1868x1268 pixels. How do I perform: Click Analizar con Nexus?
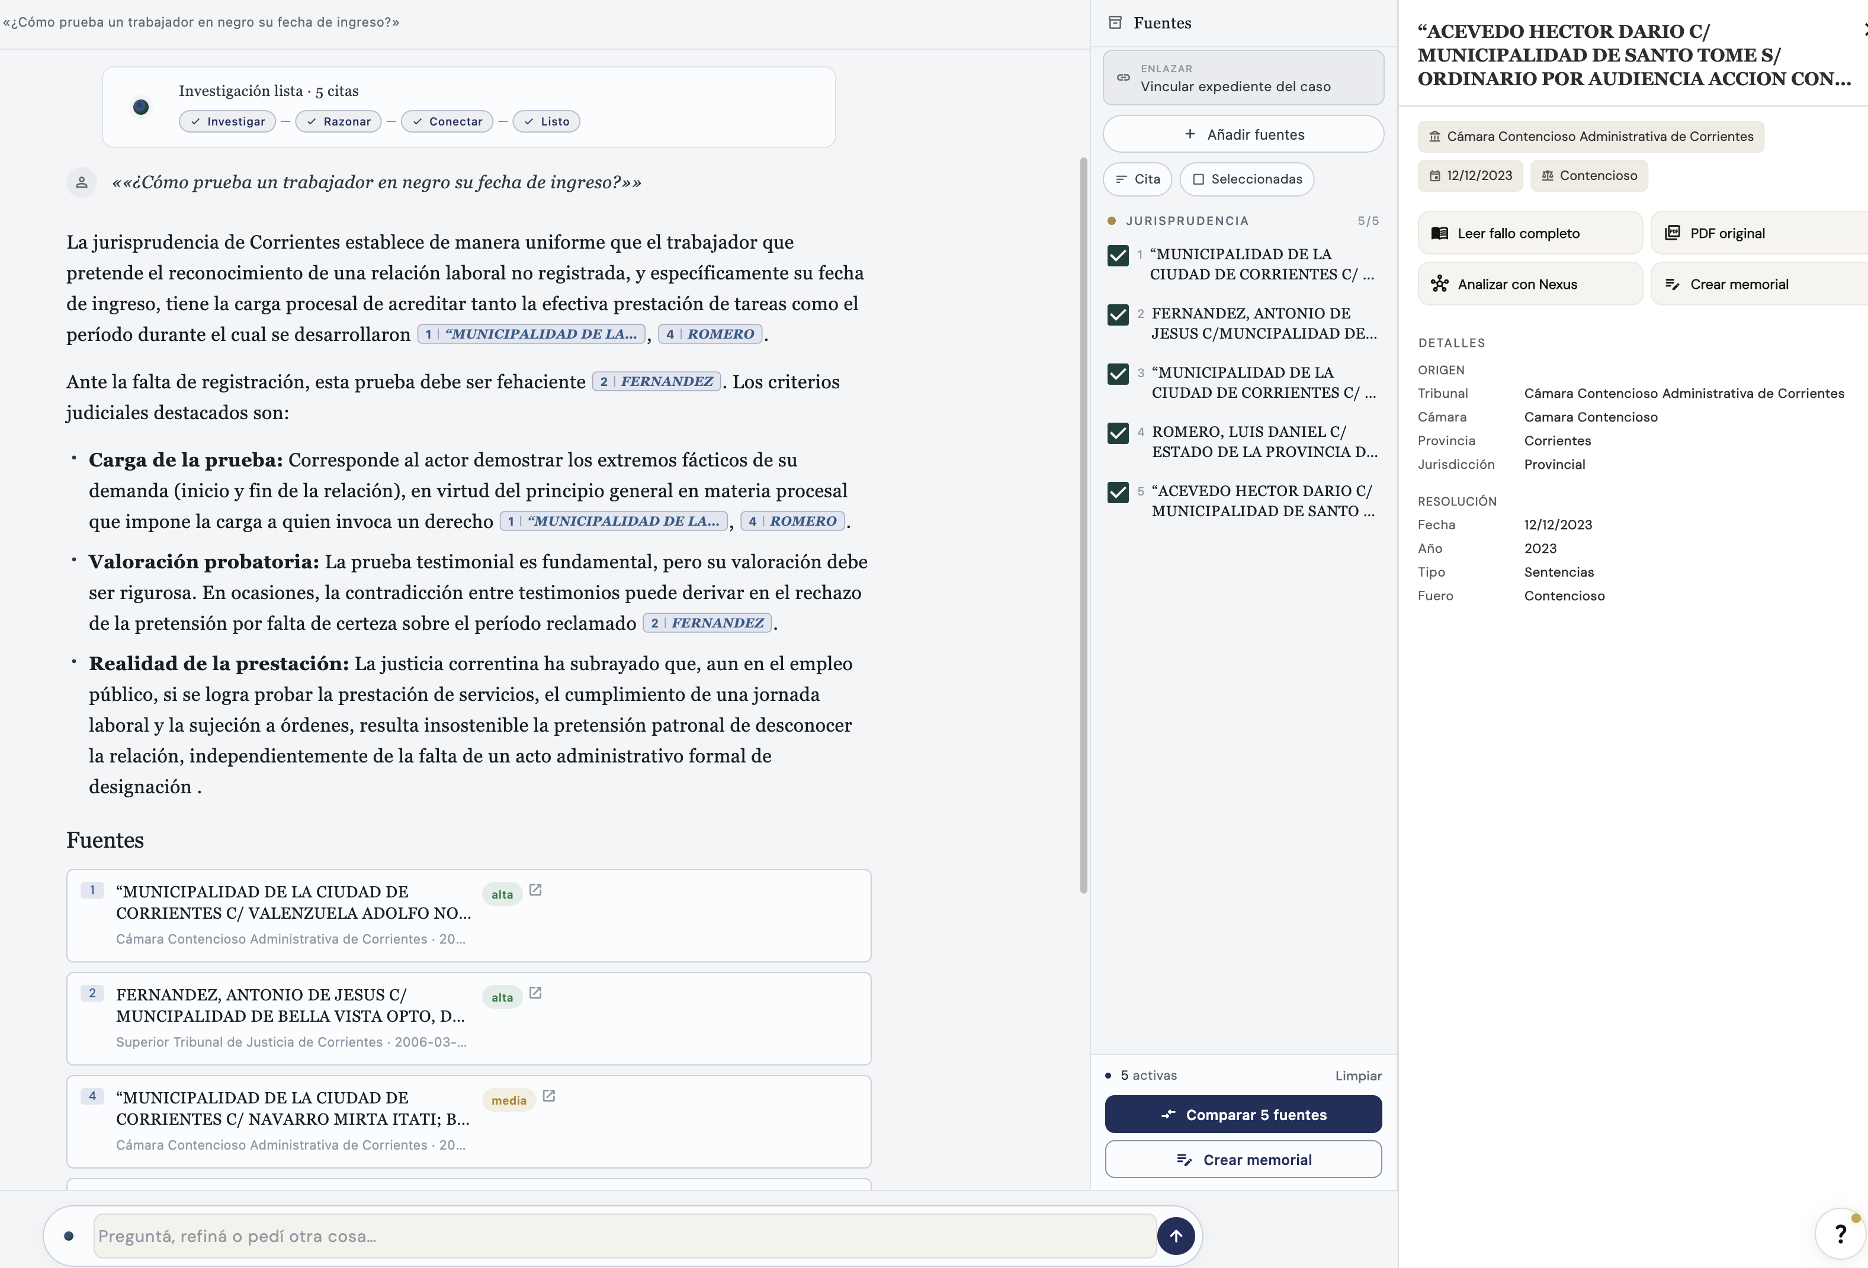pos(1530,284)
